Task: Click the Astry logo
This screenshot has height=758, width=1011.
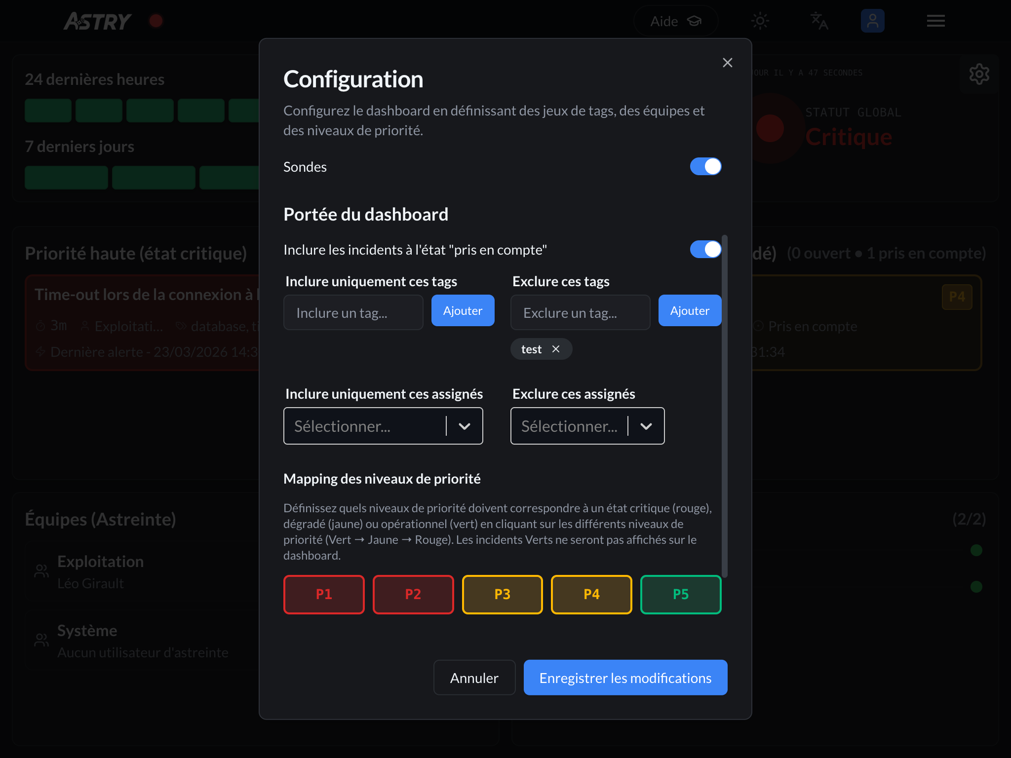Action: point(97,21)
